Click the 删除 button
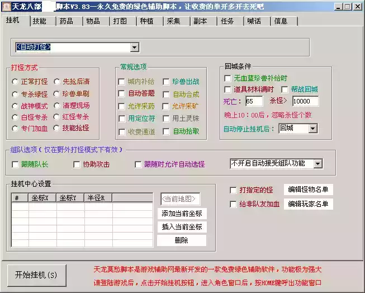The height and width of the screenshot is (293, 365). pyautogui.click(x=182, y=240)
